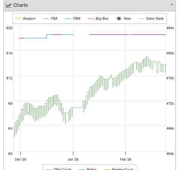Click the New square marker icon
This screenshot has height=170, width=179.
119,19
